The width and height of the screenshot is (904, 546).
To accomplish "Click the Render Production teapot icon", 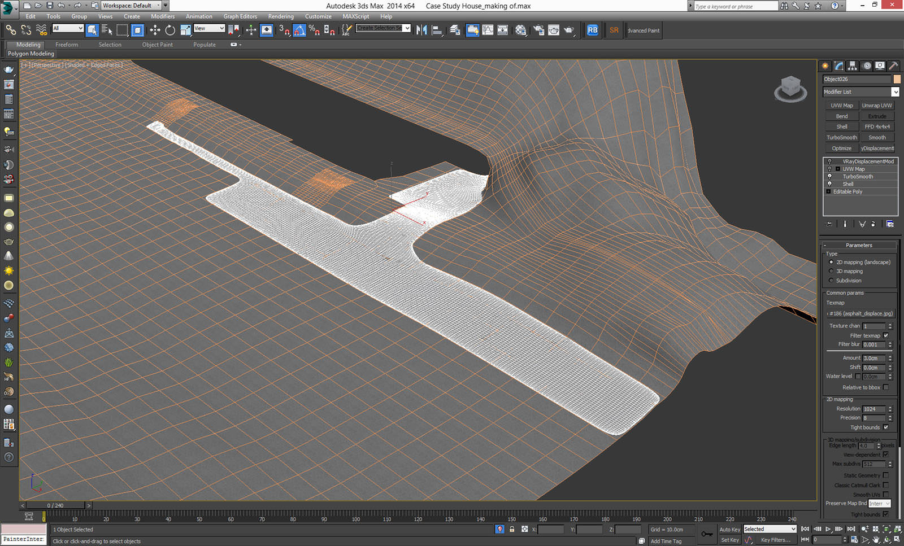I will click(x=569, y=30).
